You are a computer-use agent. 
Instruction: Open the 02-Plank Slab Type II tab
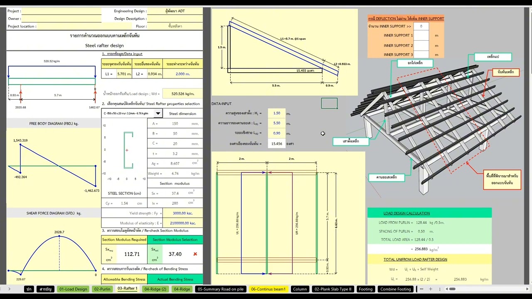pos(333,289)
